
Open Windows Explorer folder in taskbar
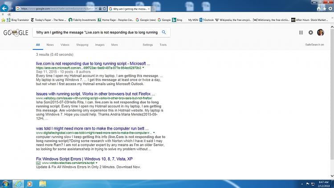coord(42,184)
